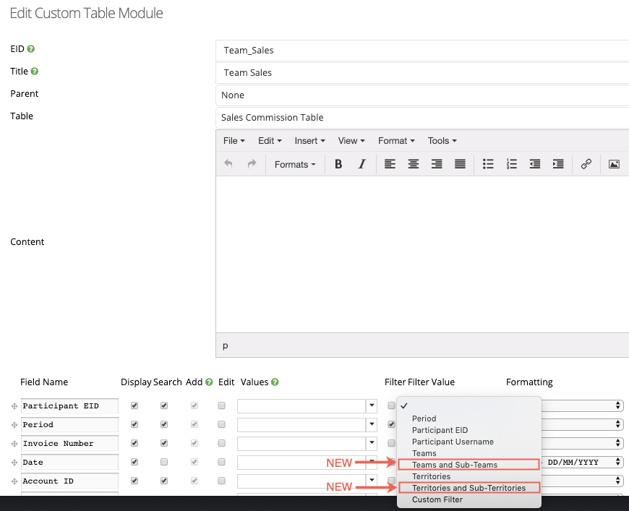This screenshot has height=511, width=629.
Task: Insert a numbered list
Action: click(511, 164)
